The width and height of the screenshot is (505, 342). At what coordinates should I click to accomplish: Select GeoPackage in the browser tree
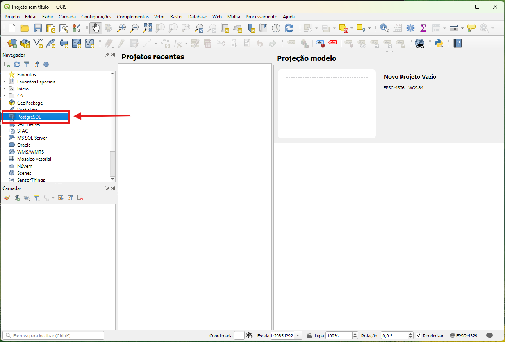click(30, 103)
